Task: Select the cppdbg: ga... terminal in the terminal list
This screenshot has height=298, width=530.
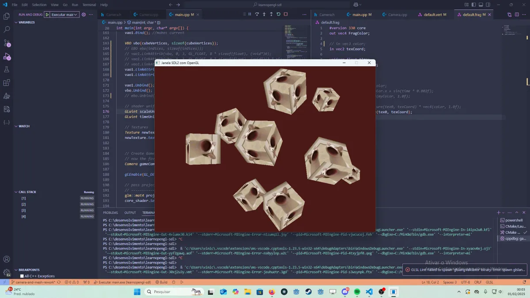Action: [514, 237]
